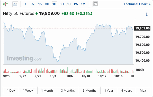Viewport: 153px width, 97px height.
Task: Click the 9/29 date label
Action: 38,76
